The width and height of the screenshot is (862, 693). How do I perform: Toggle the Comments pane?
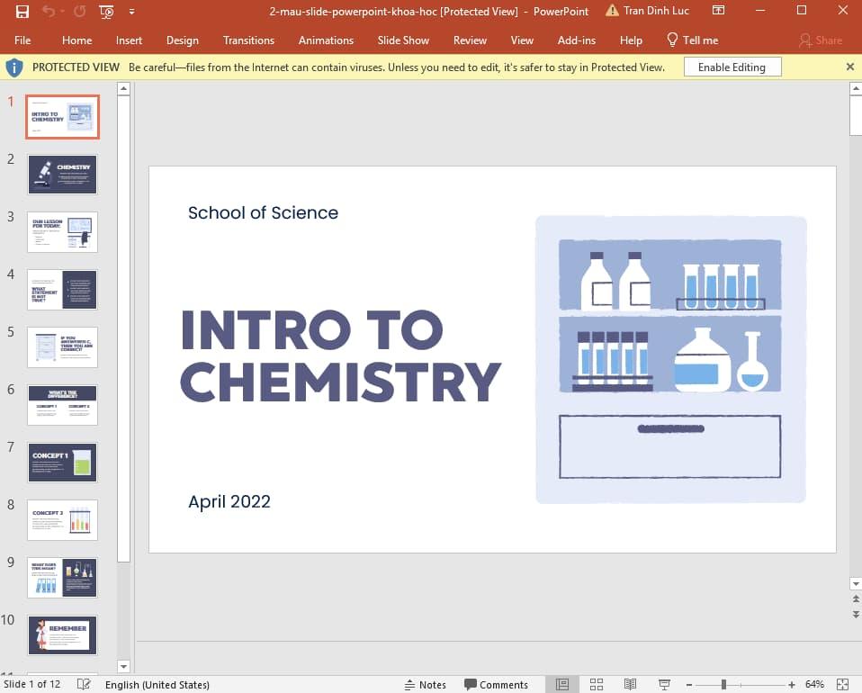[496, 684]
